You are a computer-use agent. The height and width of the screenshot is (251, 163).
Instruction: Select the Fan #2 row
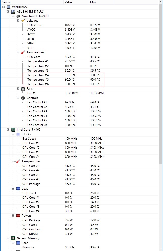79,93
